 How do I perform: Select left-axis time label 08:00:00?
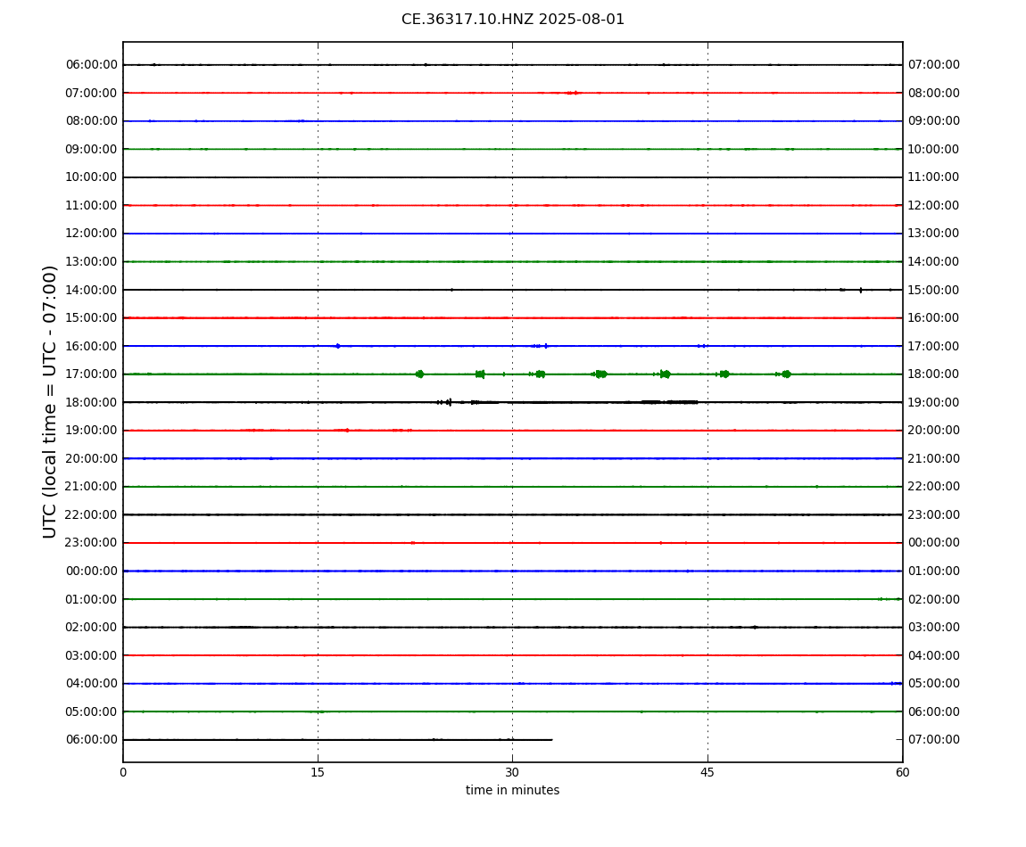92,121
